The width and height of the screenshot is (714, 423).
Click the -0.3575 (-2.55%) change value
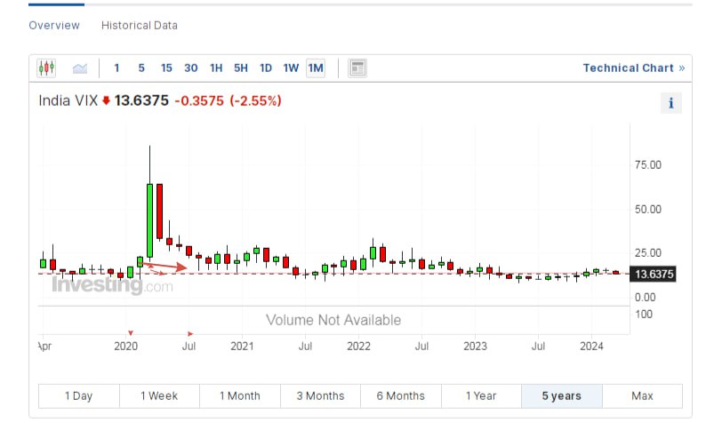(229, 100)
